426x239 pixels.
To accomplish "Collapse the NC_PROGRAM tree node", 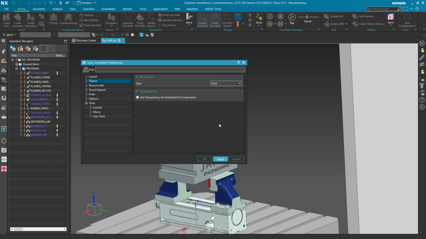I will click(12, 60).
